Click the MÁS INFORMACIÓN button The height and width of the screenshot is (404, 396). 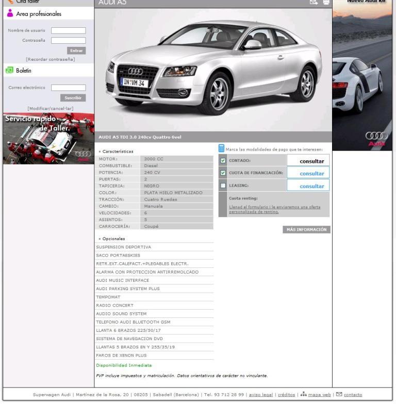click(x=306, y=230)
